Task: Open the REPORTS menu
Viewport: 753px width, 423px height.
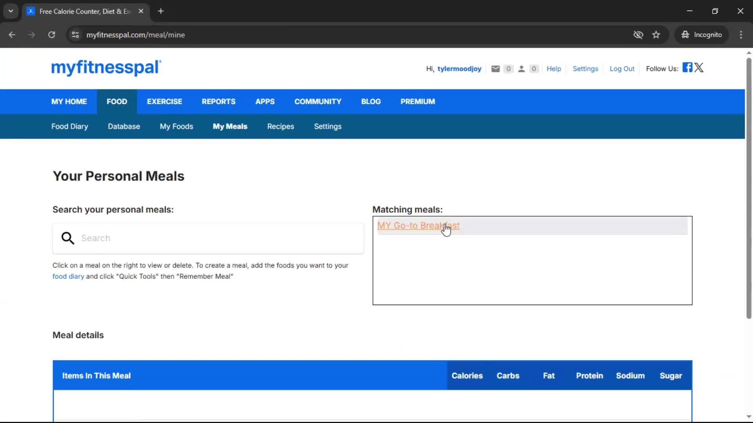Action: (218, 101)
